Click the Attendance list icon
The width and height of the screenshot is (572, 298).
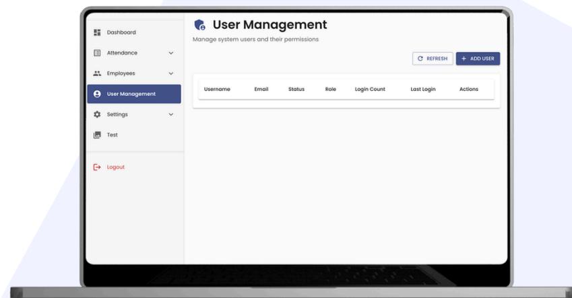97,53
